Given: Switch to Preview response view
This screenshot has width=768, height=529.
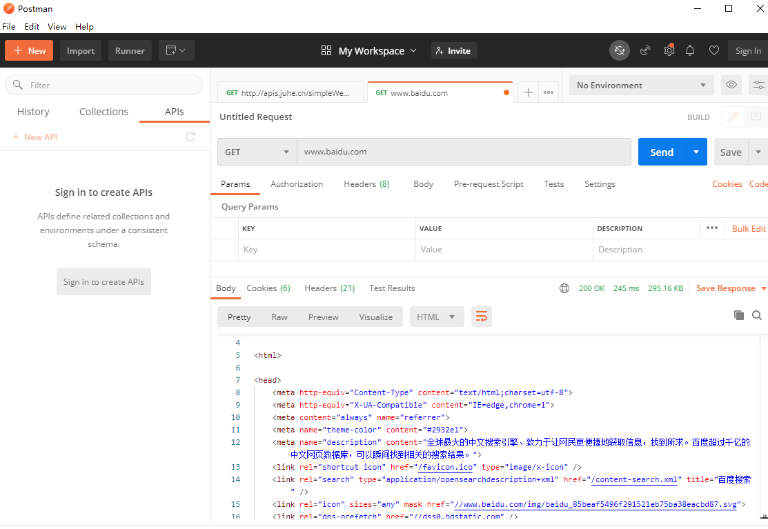Looking at the screenshot, I should 323,317.
